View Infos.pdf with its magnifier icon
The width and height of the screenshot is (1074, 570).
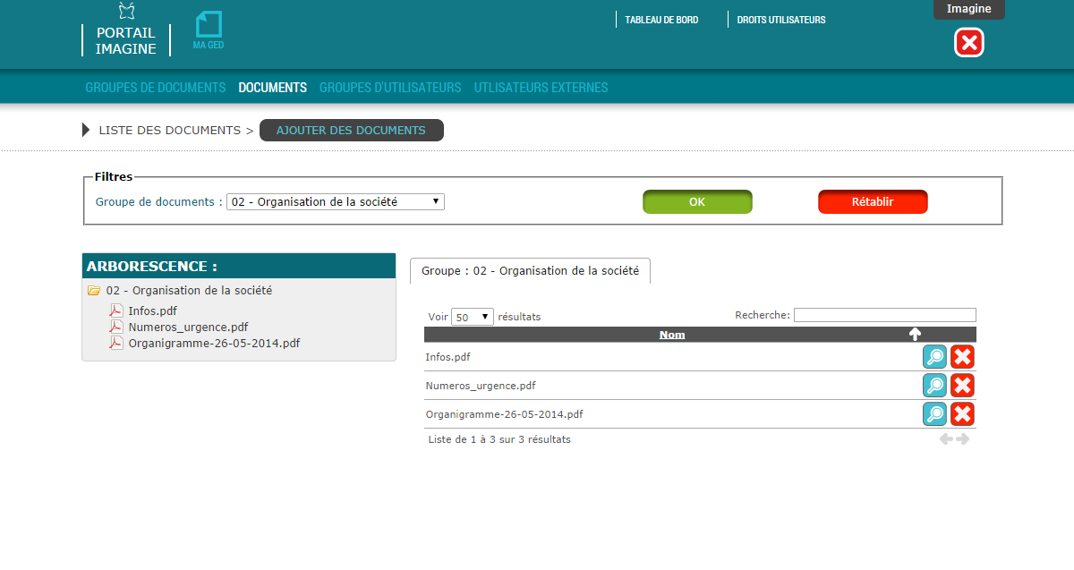click(934, 357)
